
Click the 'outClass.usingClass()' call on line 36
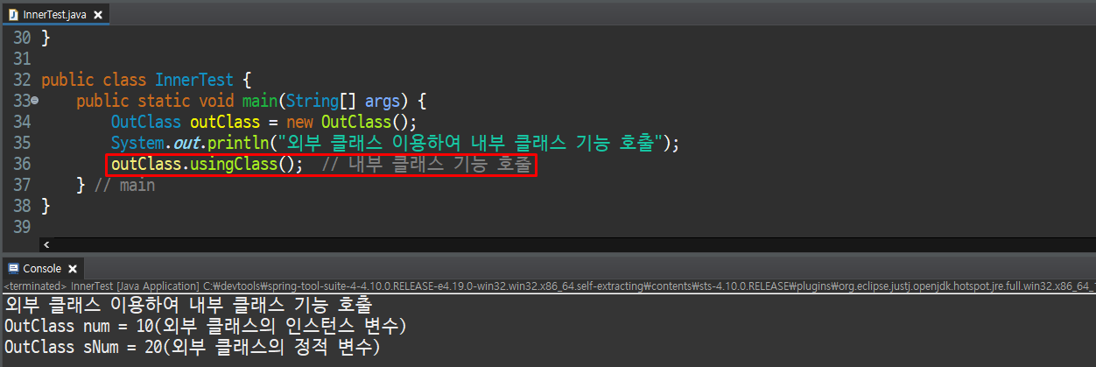207,164
